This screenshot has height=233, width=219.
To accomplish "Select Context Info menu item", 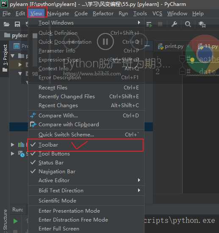I will pos(86,69).
